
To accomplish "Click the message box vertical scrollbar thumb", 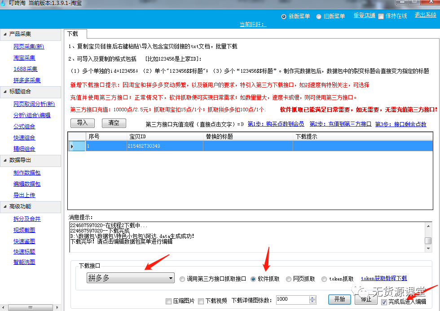I will click(x=428, y=241).
